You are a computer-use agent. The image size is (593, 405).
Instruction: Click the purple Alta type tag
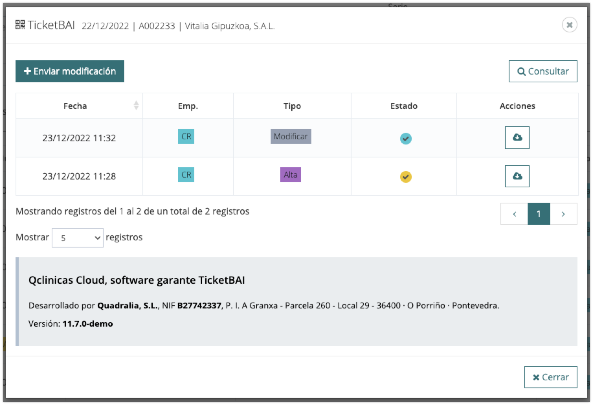[x=290, y=175]
